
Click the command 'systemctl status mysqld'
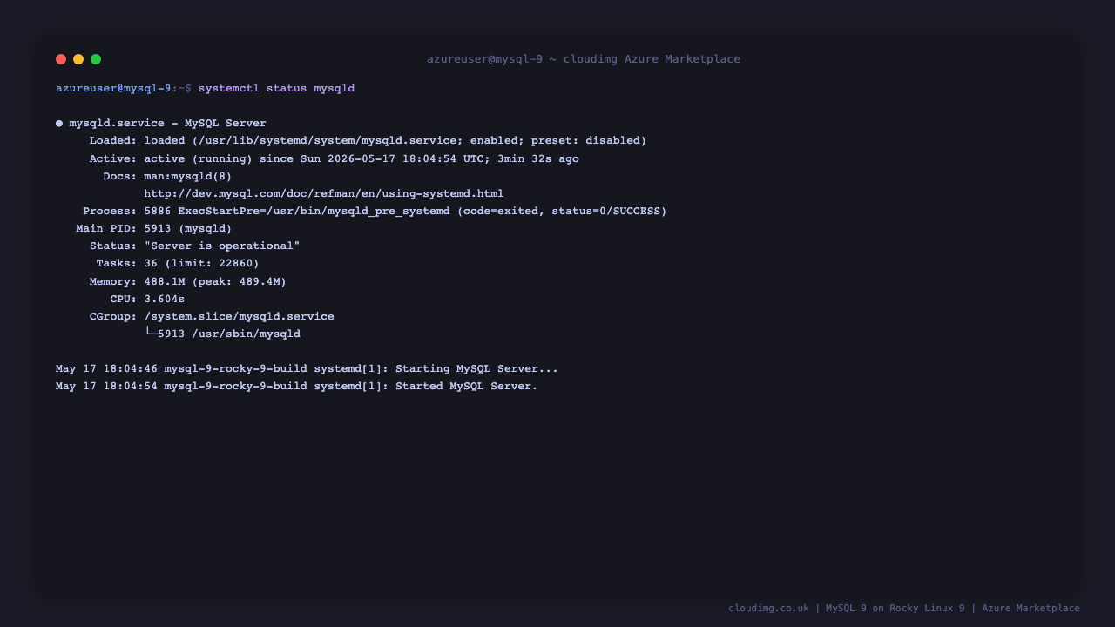pos(276,89)
